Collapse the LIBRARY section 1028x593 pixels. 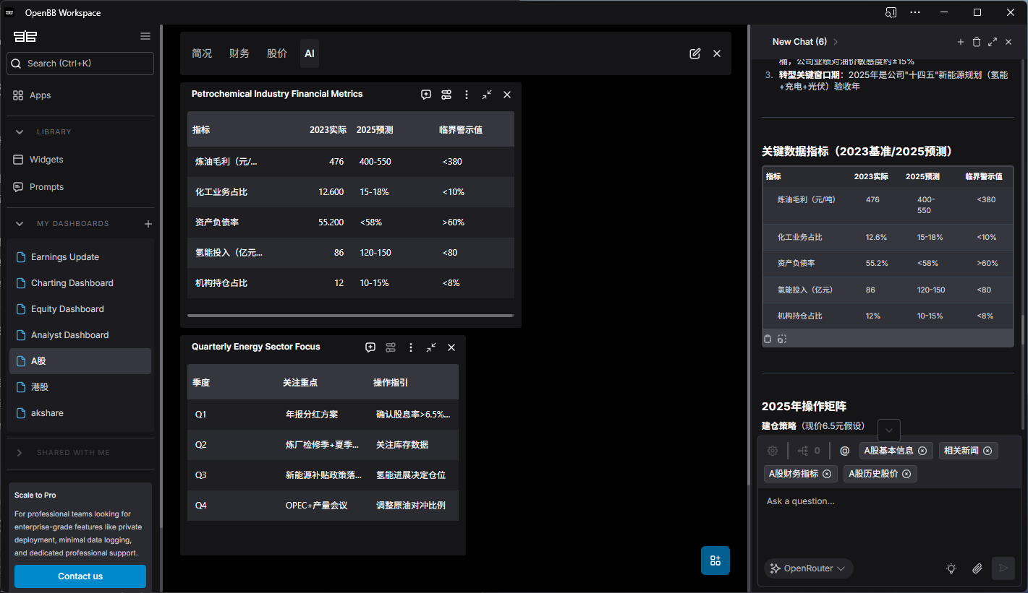coord(20,132)
